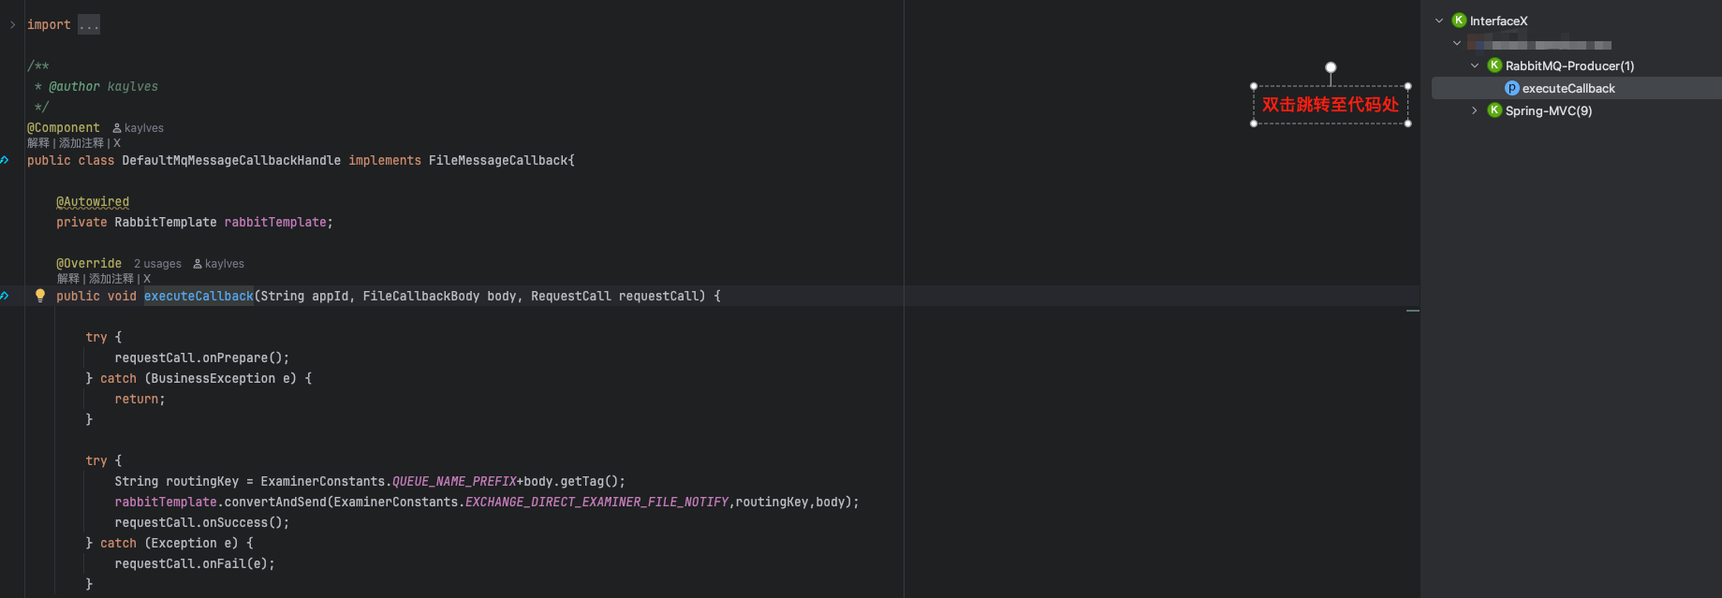Click gutter implementation icon beside class declaration
Image resolution: width=1722 pixels, height=598 pixels.
click(5, 160)
